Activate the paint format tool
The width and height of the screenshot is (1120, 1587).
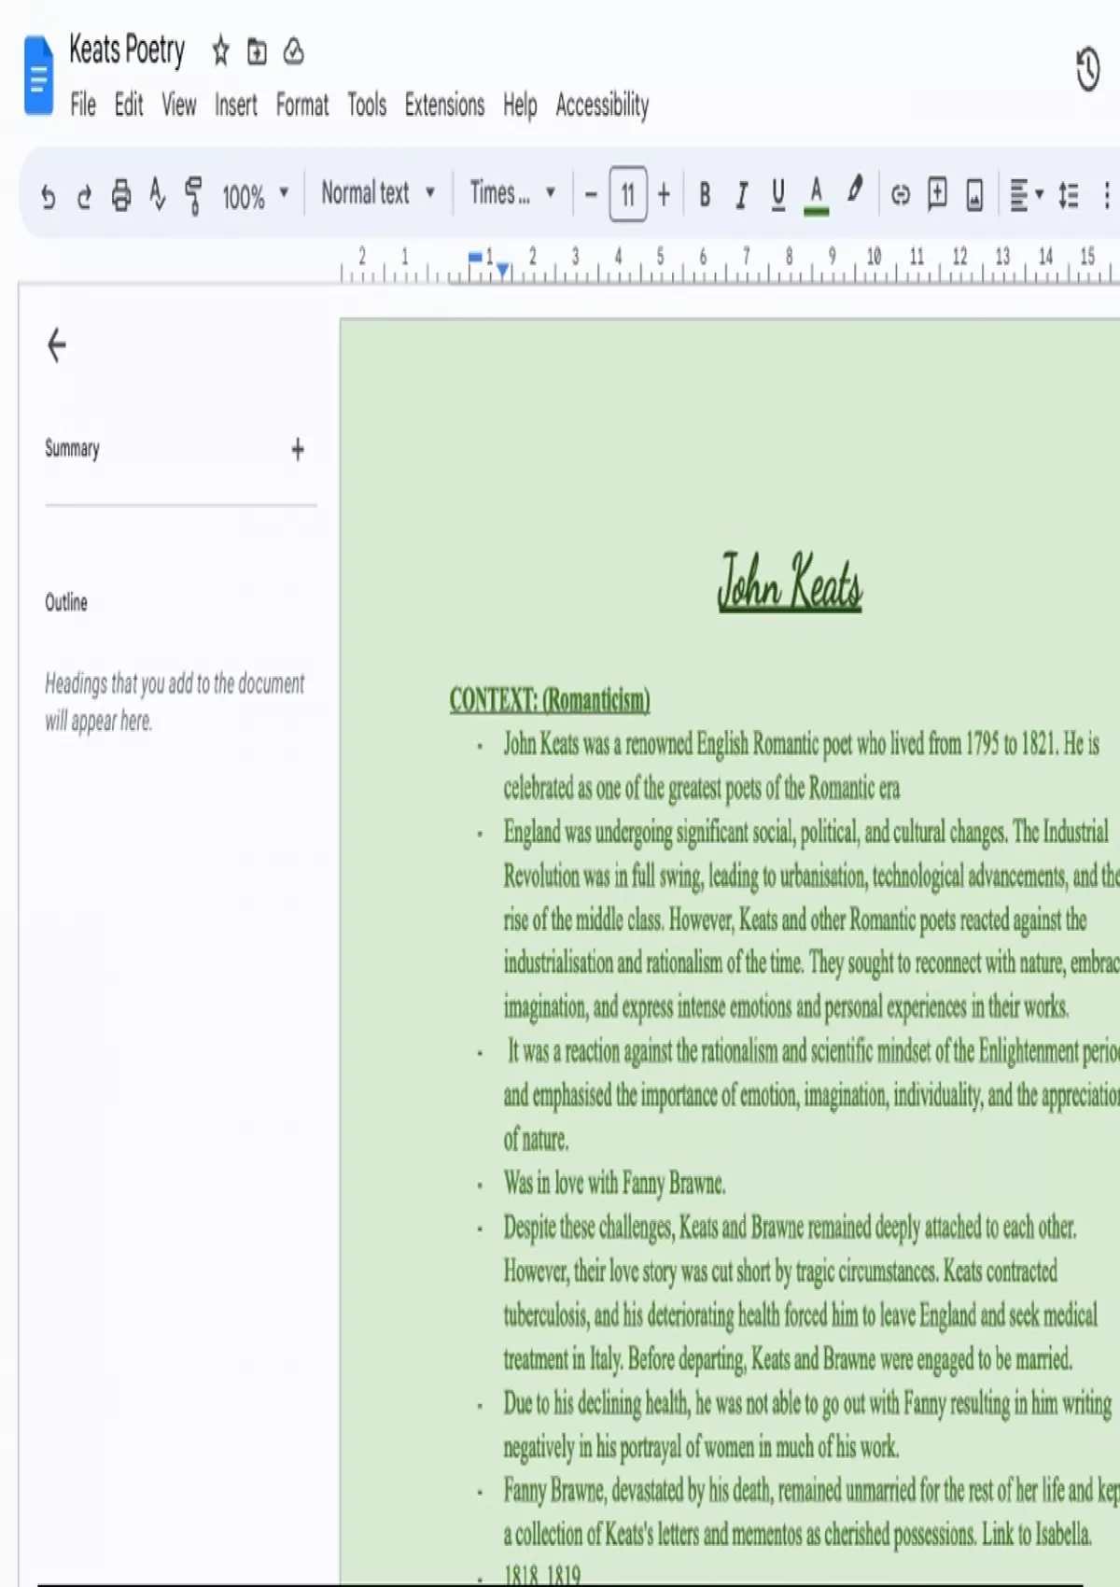(193, 196)
